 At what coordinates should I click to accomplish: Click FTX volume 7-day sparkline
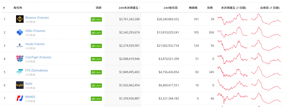[x=266, y=72]
